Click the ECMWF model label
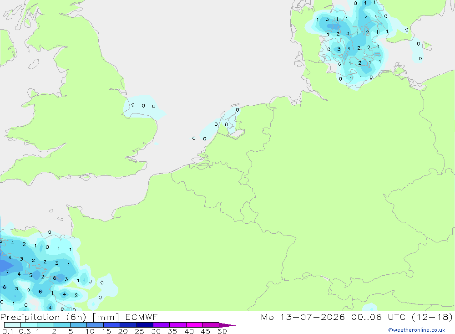455x334 pixels. pos(142,317)
